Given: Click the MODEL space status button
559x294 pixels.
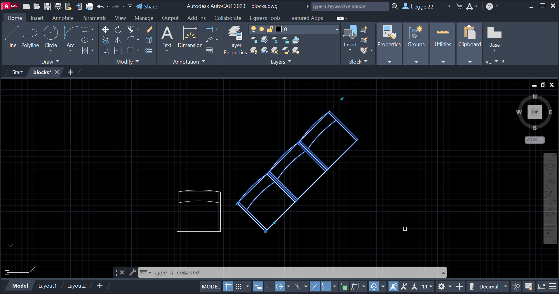Looking at the screenshot, I should (211, 286).
